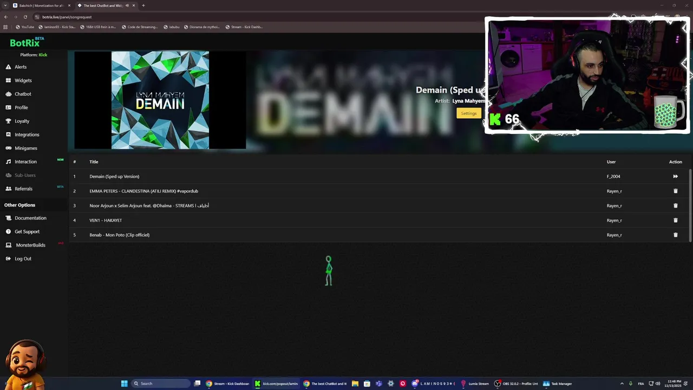The image size is (693, 390).
Task: Delete the Benab - Mon Poto request
Action: [x=675, y=235]
